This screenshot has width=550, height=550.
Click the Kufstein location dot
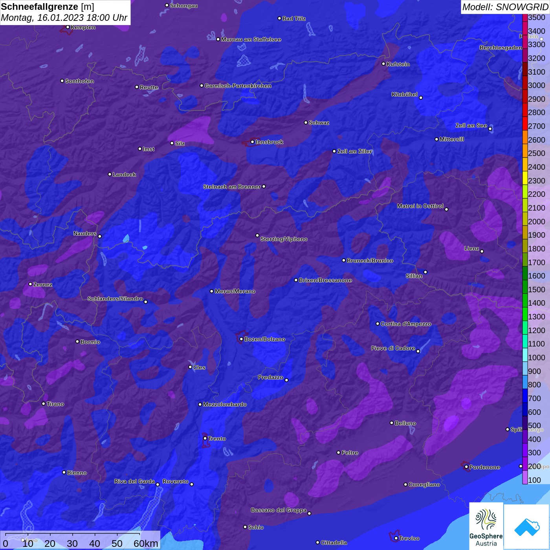tap(383, 64)
